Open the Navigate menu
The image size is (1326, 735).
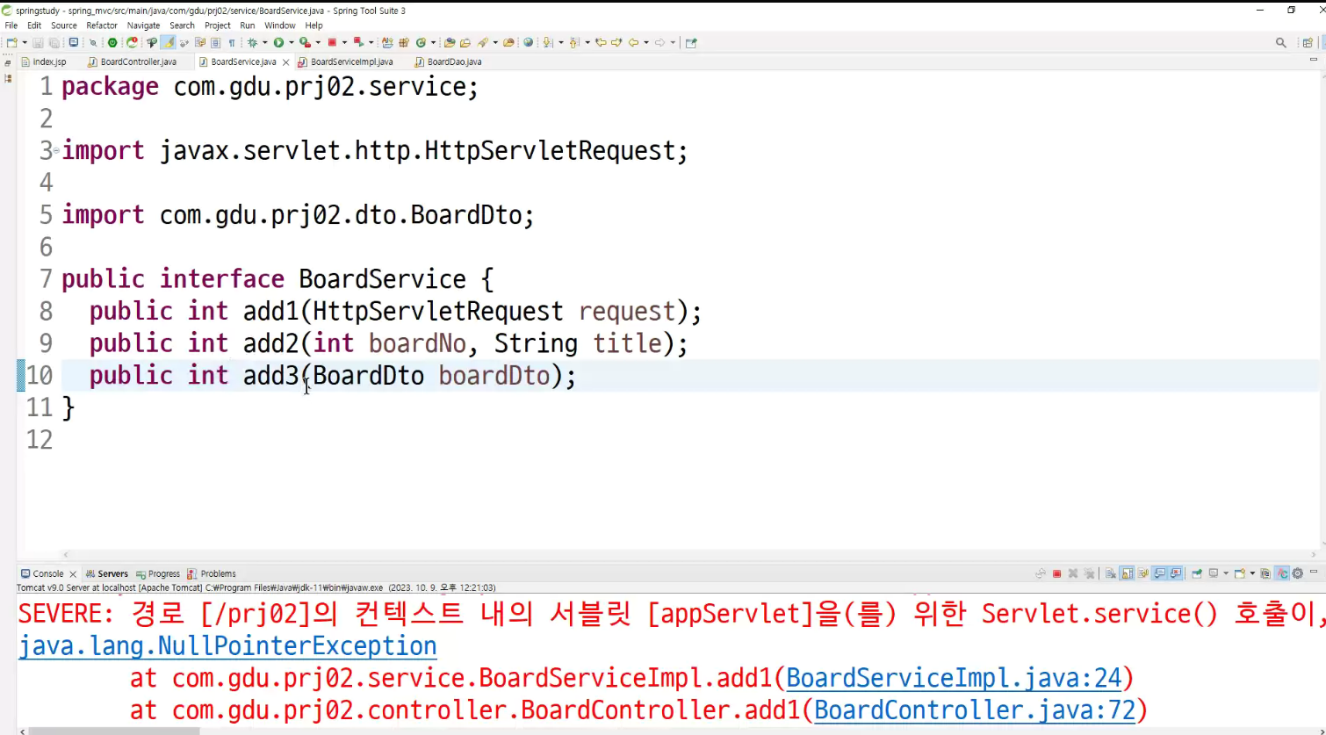click(143, 25)
